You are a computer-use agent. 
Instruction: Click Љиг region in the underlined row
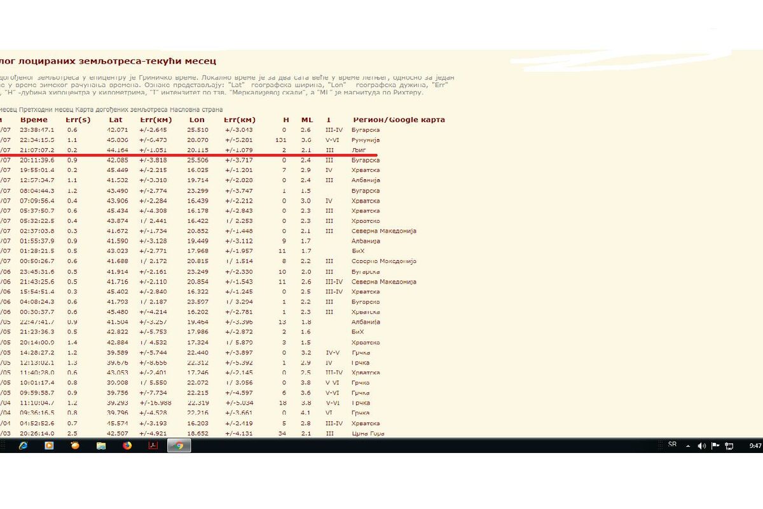click(x=359, y=150)
